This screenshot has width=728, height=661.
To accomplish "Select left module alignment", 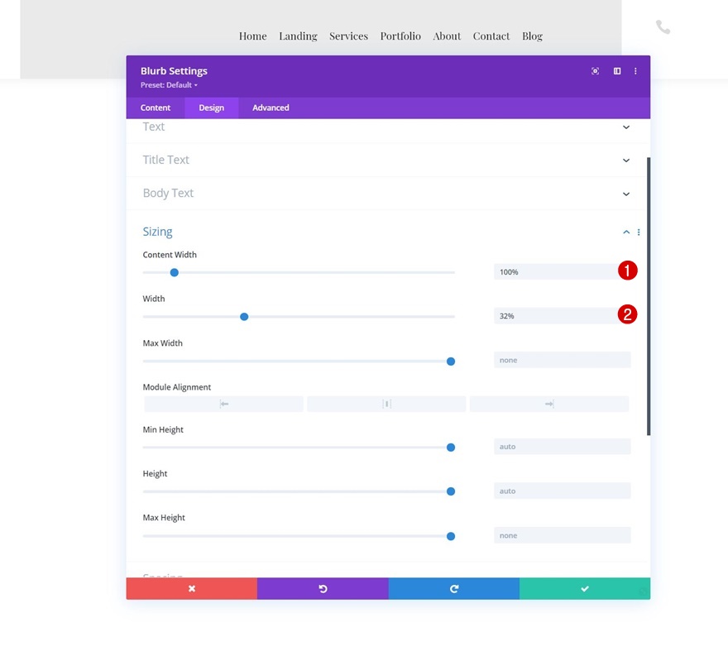I will pyautogui.click(x=223, y=404).
